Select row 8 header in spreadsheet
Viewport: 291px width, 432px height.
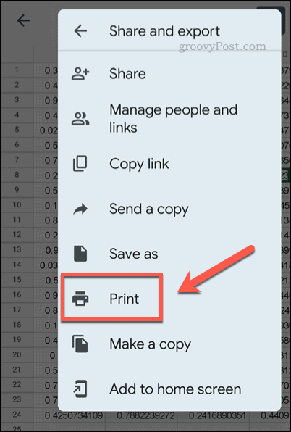click(17, 175)
